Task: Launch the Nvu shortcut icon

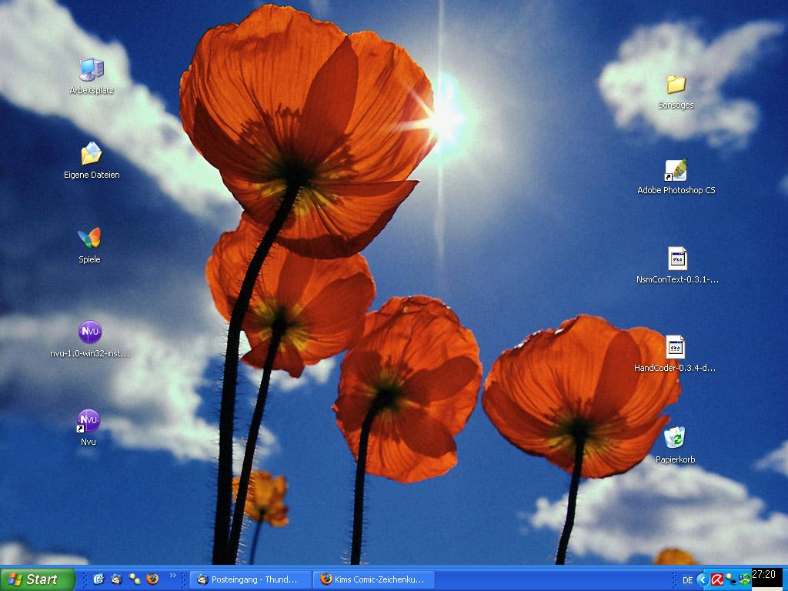Action: click(x=88, y=421)
